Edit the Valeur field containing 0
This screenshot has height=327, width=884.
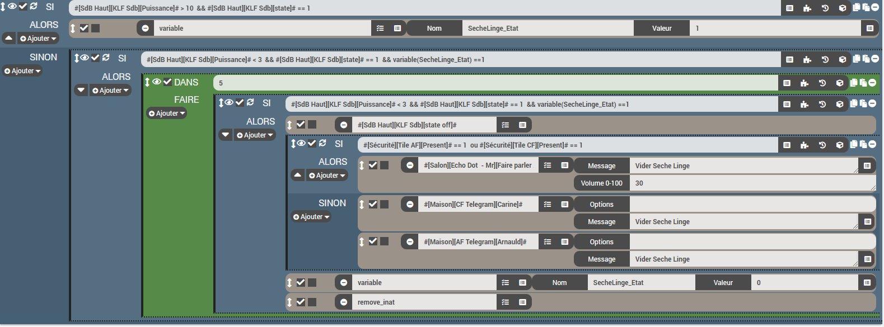[805, 282]
